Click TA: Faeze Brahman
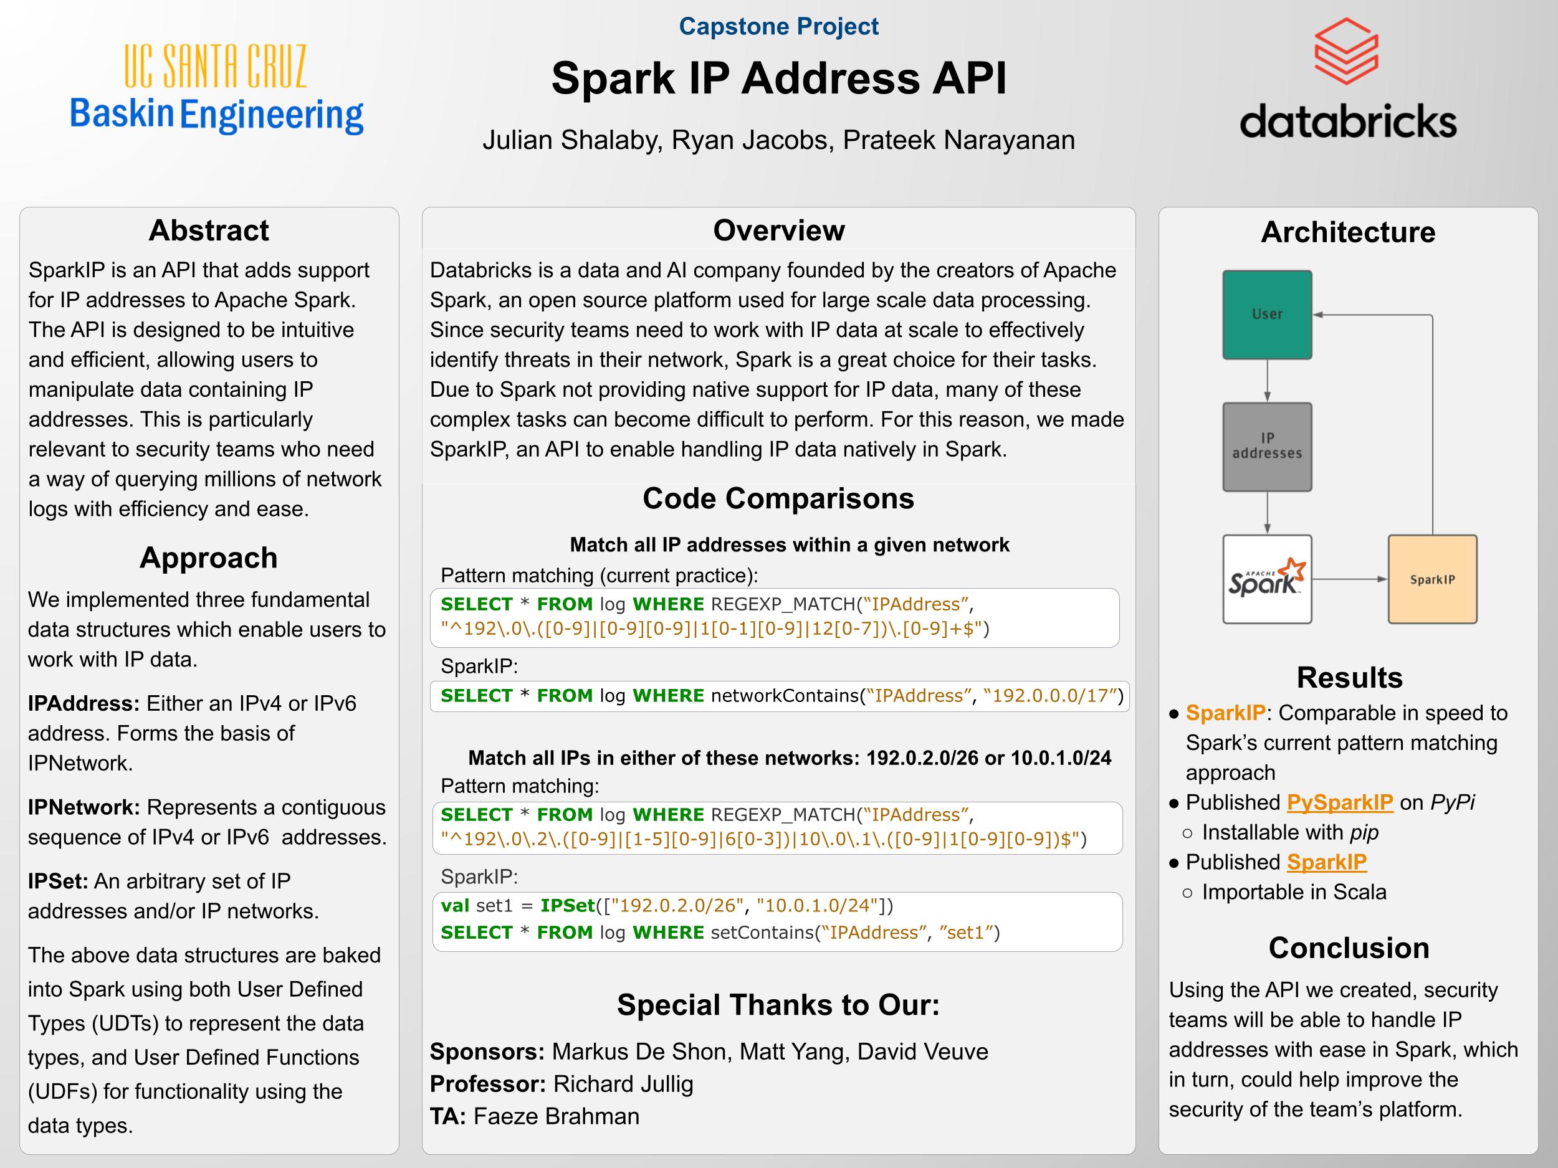Viewport: 1558px width, 1168px height. click(535, 1116)
